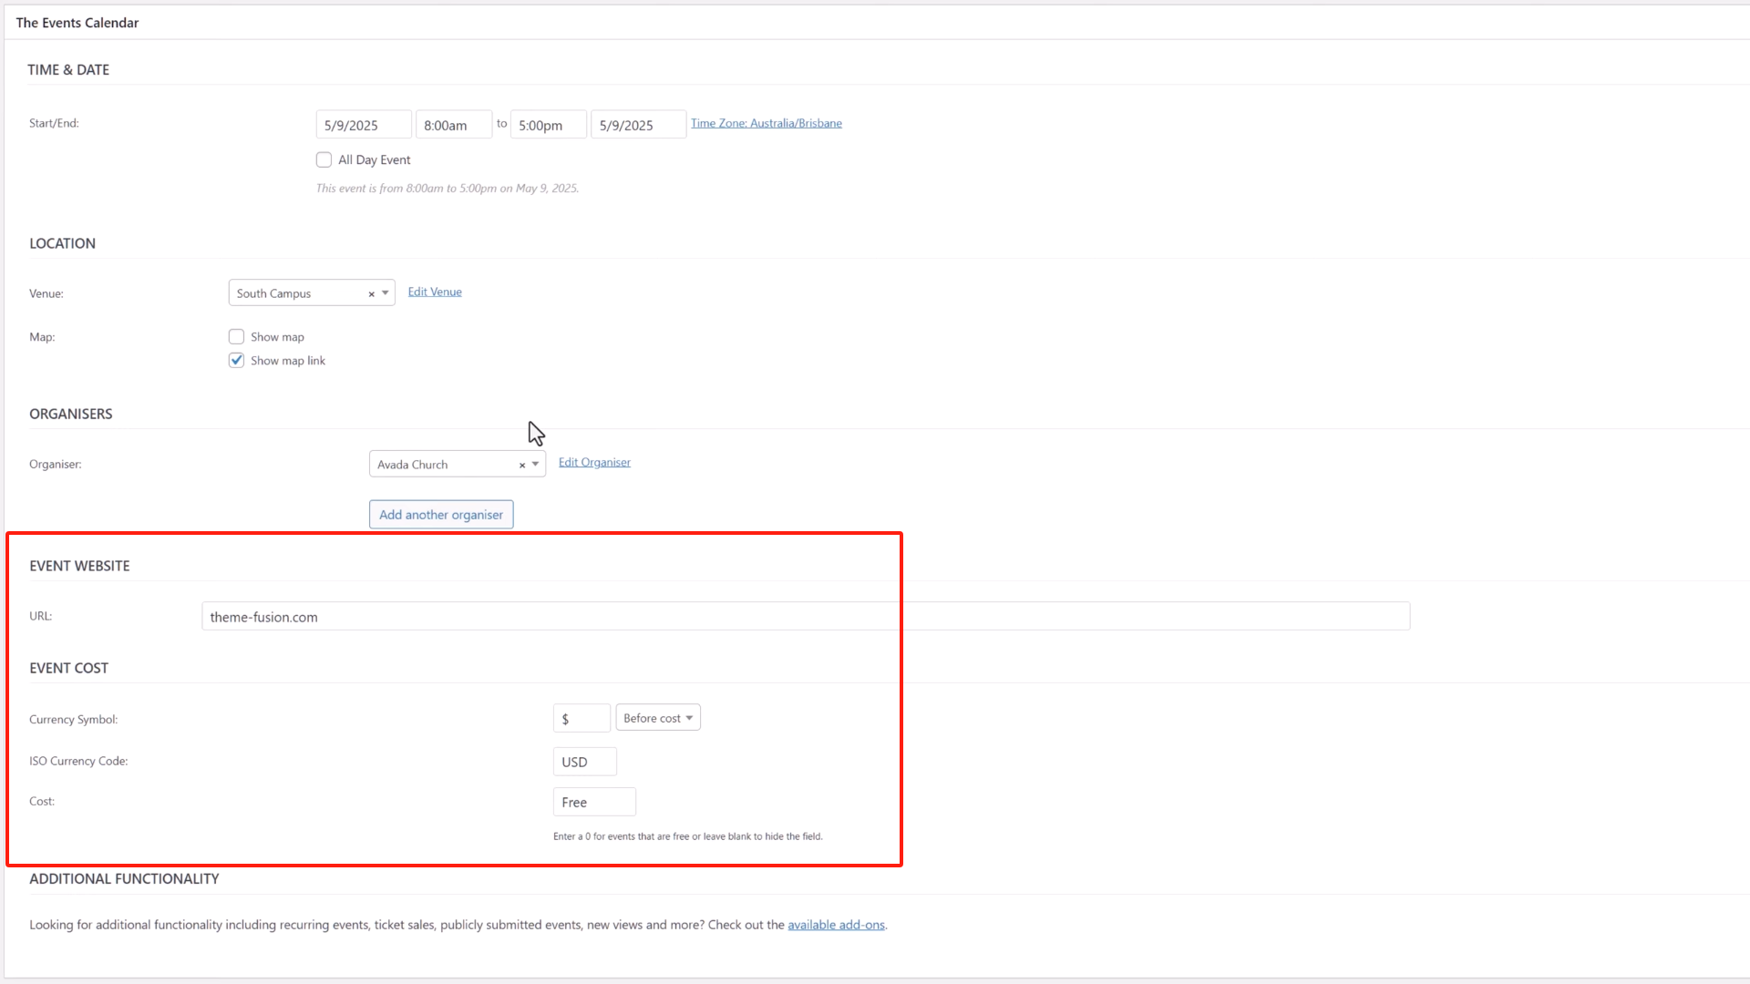Screen dimensions: 1750x984
Task: Click the Currency Symbol input field
Action: click(x=582, y=719)
